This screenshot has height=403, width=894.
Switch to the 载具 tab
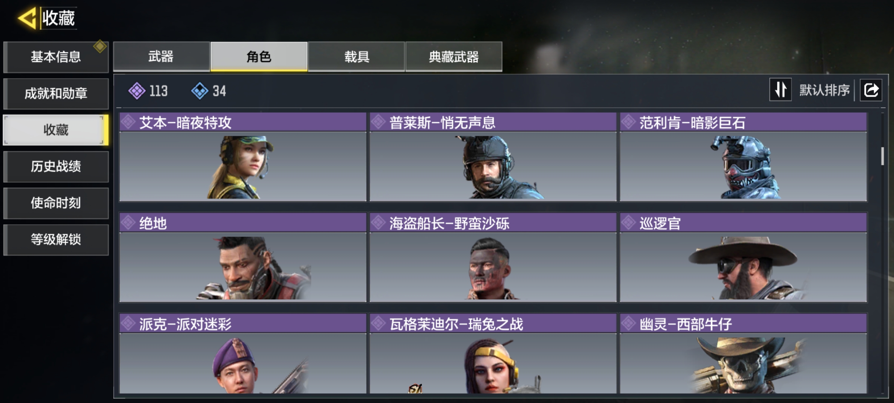pyautogui.click(x=357, y=56)
